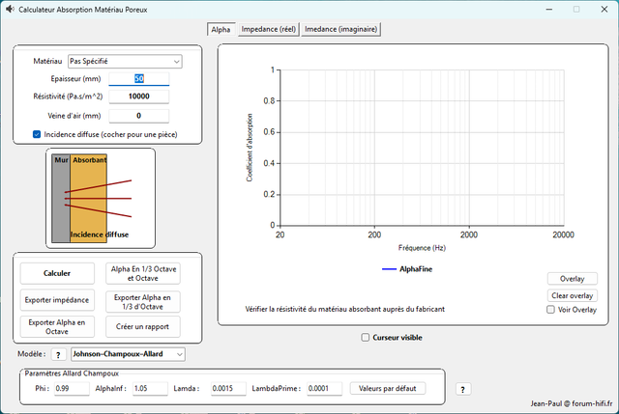Click the Jean-Paul @ forum-hifi.fr credit
The height and width of the screenshot is (414, 619).
pyautogui.click(x=572, y=403)
